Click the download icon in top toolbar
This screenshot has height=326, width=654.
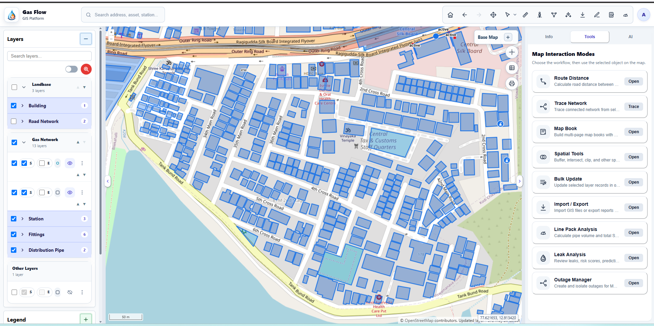[x=582, y=15]
